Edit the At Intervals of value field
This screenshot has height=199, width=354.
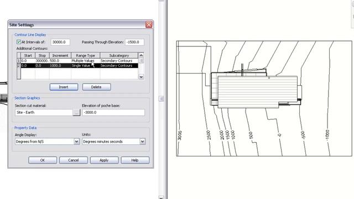pos(60,42)
